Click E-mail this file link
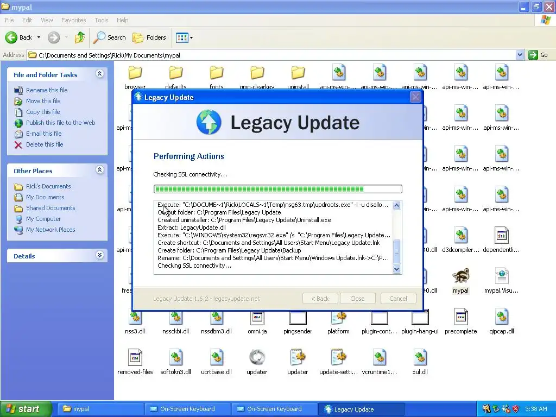 [43, 134]
